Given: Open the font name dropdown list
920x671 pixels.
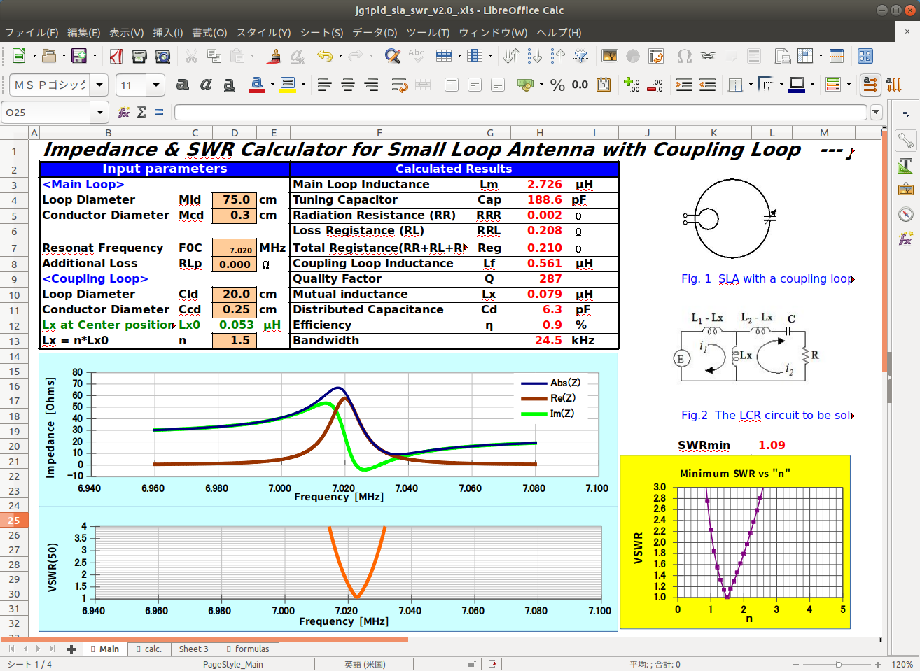Looking at the screenshot, I should [99, 85].
